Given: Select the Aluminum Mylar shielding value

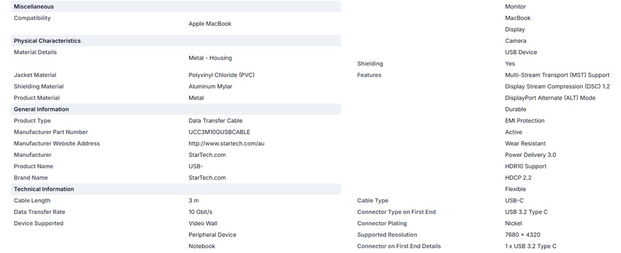Looking at the screenshot, I should coord(211,87).
